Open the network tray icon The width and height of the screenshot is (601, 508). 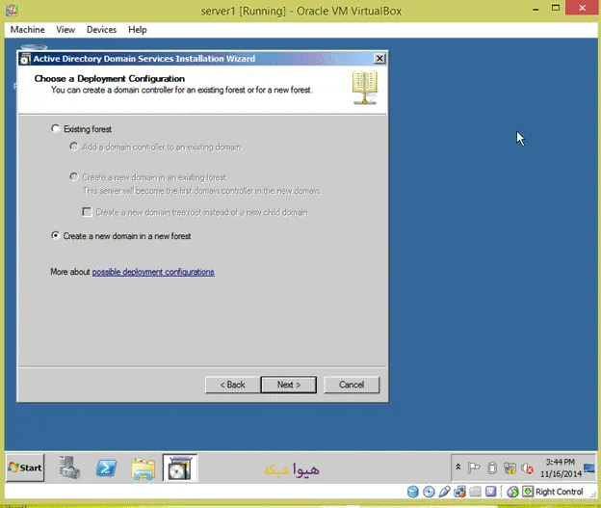coord(510,468)
